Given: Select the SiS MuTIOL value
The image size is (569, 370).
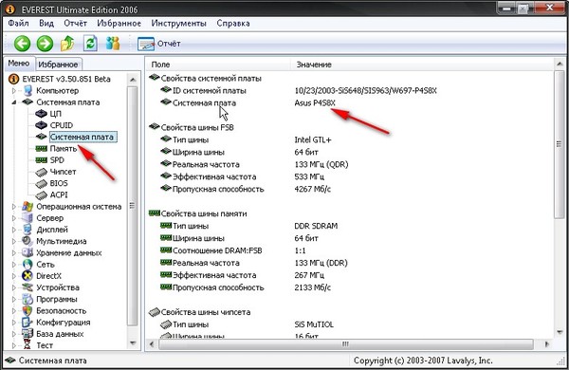Looking at the screenshot, I should tap(314, 324).
